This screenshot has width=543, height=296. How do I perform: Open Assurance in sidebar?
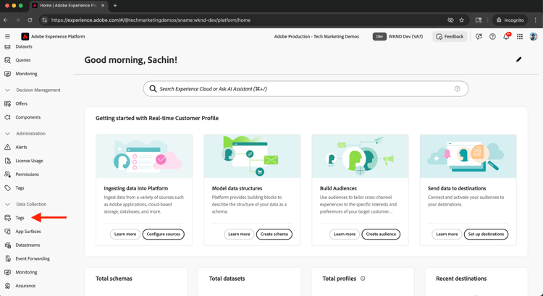25,286
